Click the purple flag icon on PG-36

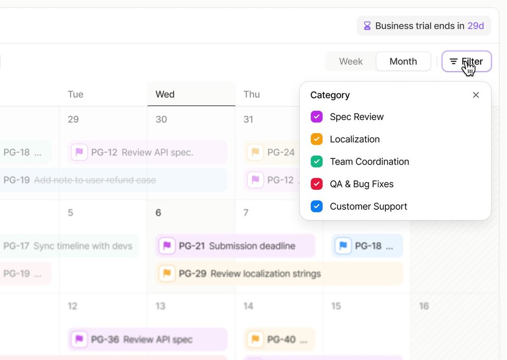pos(79,339)
